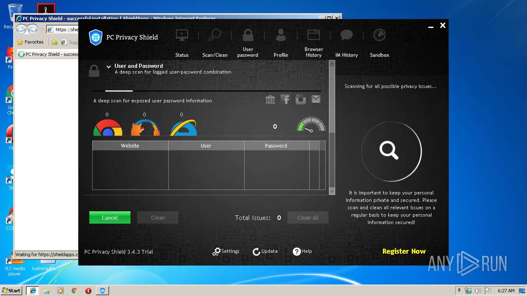
Task: Open the Status monitor tab
Action: (x=182, y=43)
